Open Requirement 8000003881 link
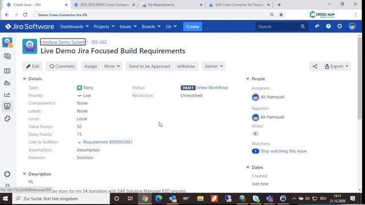Screen dimensions: 365x205 108,142
